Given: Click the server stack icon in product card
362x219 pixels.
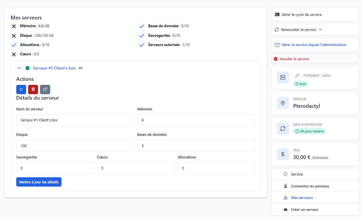Looking at the screenshot, I should (x=283, y=78).
